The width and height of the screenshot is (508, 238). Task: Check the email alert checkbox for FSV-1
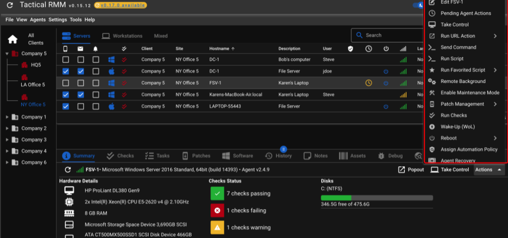click(x=81, y=83)
